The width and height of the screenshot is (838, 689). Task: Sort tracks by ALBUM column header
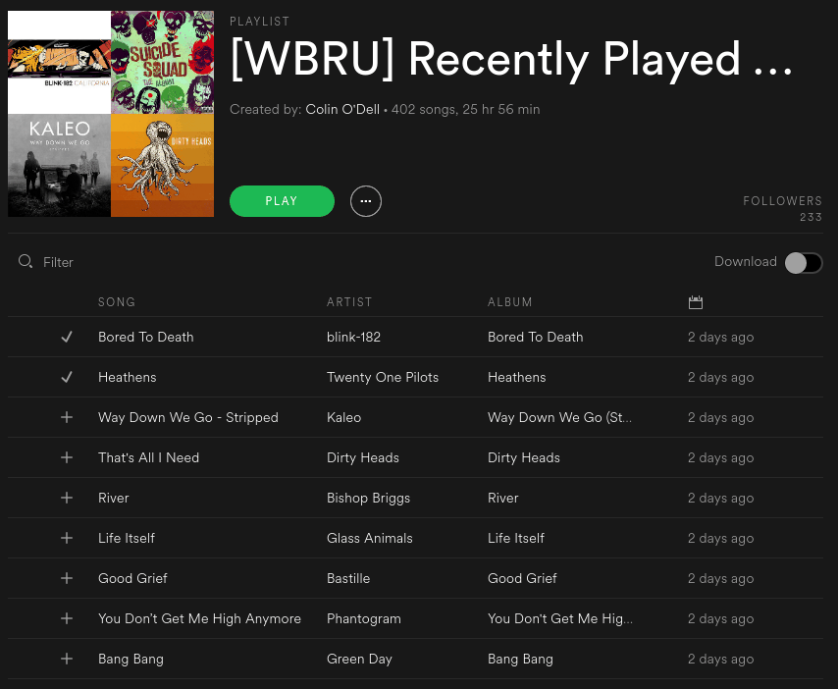point(510,302)
